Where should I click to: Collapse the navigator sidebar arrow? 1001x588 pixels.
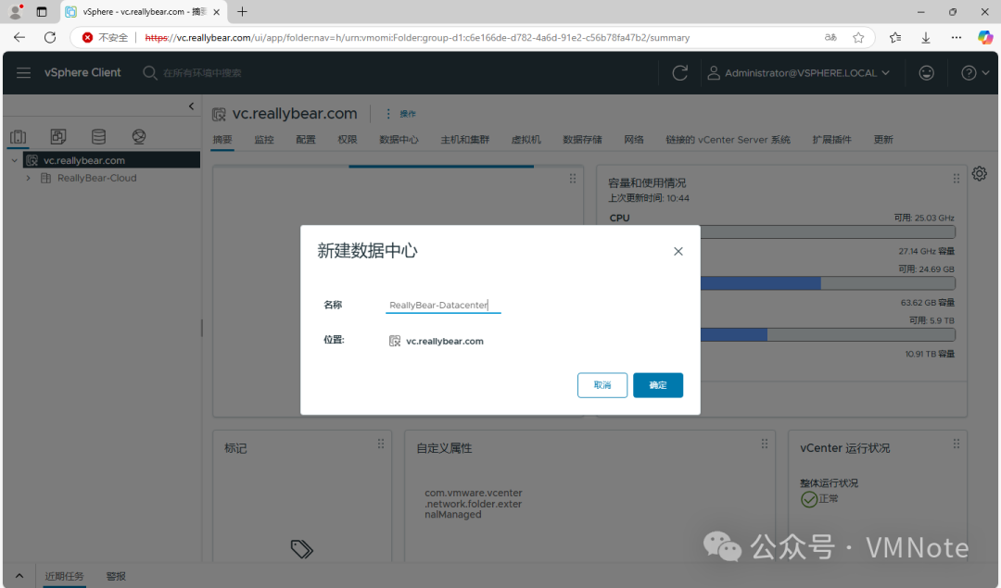pos(191,106)
